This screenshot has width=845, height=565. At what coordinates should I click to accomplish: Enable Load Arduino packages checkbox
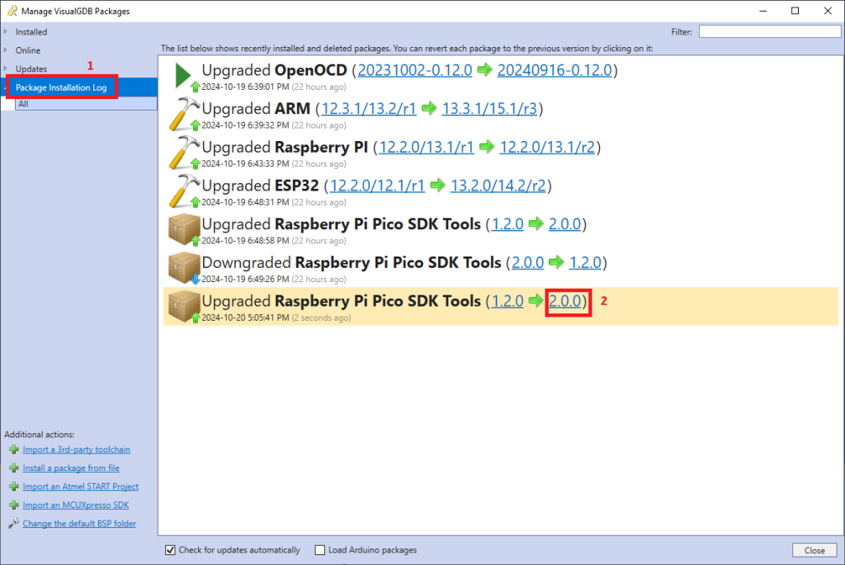click(320, 550)
